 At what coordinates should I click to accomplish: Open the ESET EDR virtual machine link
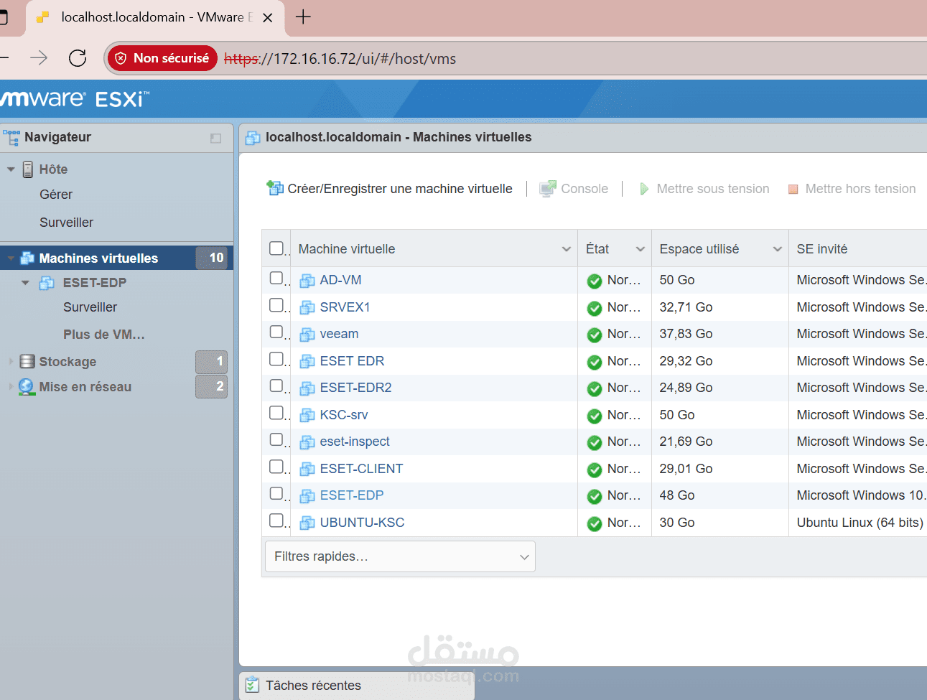coord(352,361)
